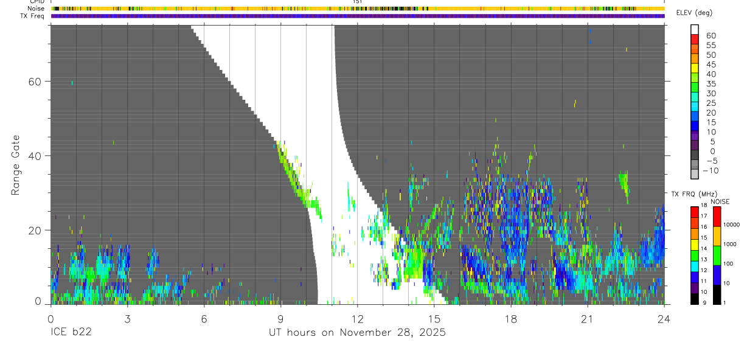Click the 'UT hours on November 28, 2025' title
This screenshot has height=345, width=747.
[x=358, y=333]
